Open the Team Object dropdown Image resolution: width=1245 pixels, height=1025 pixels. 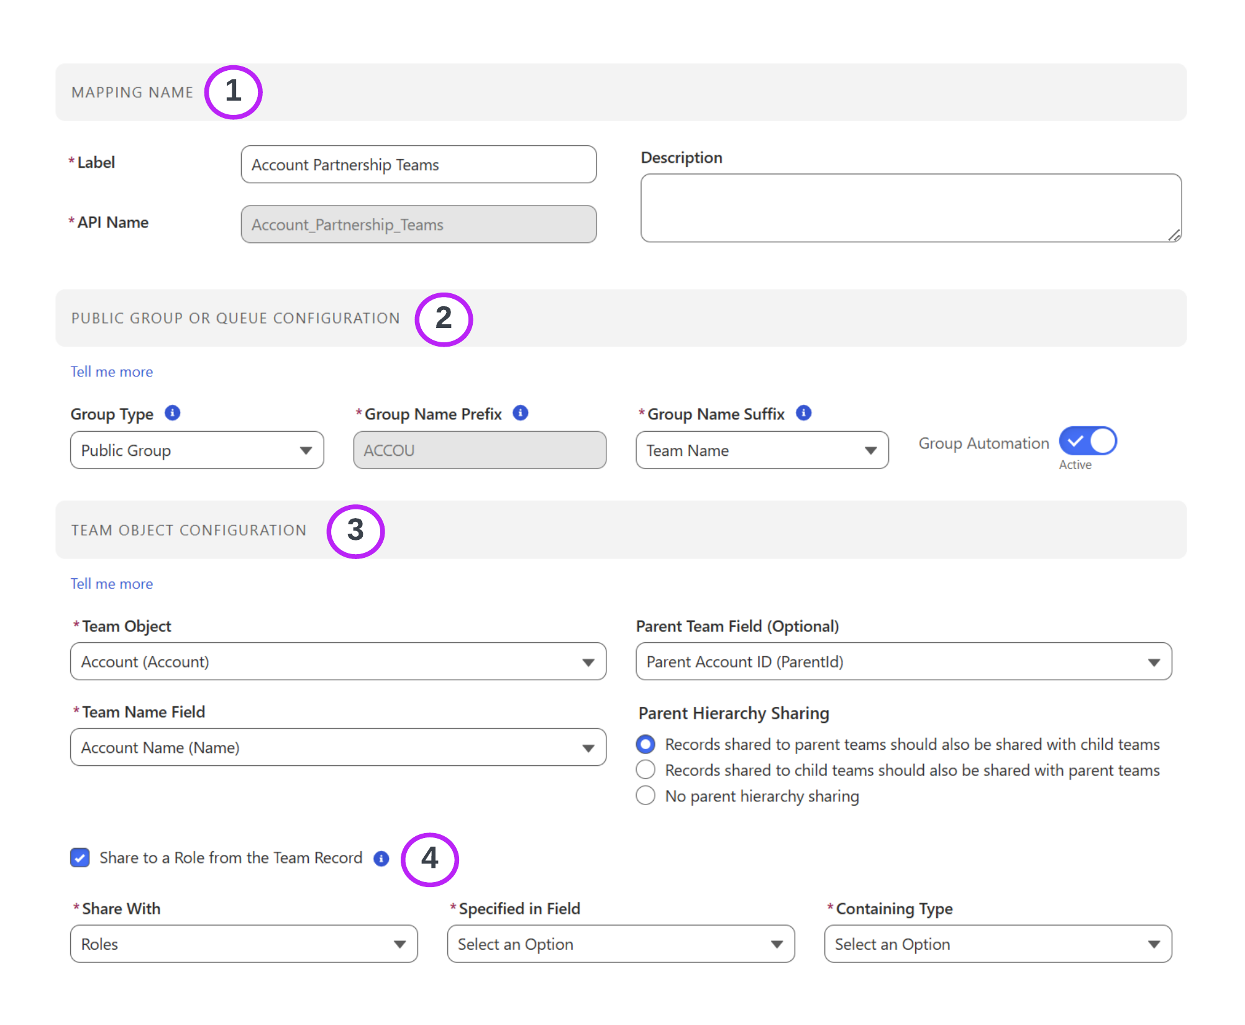tap(338, 662)
